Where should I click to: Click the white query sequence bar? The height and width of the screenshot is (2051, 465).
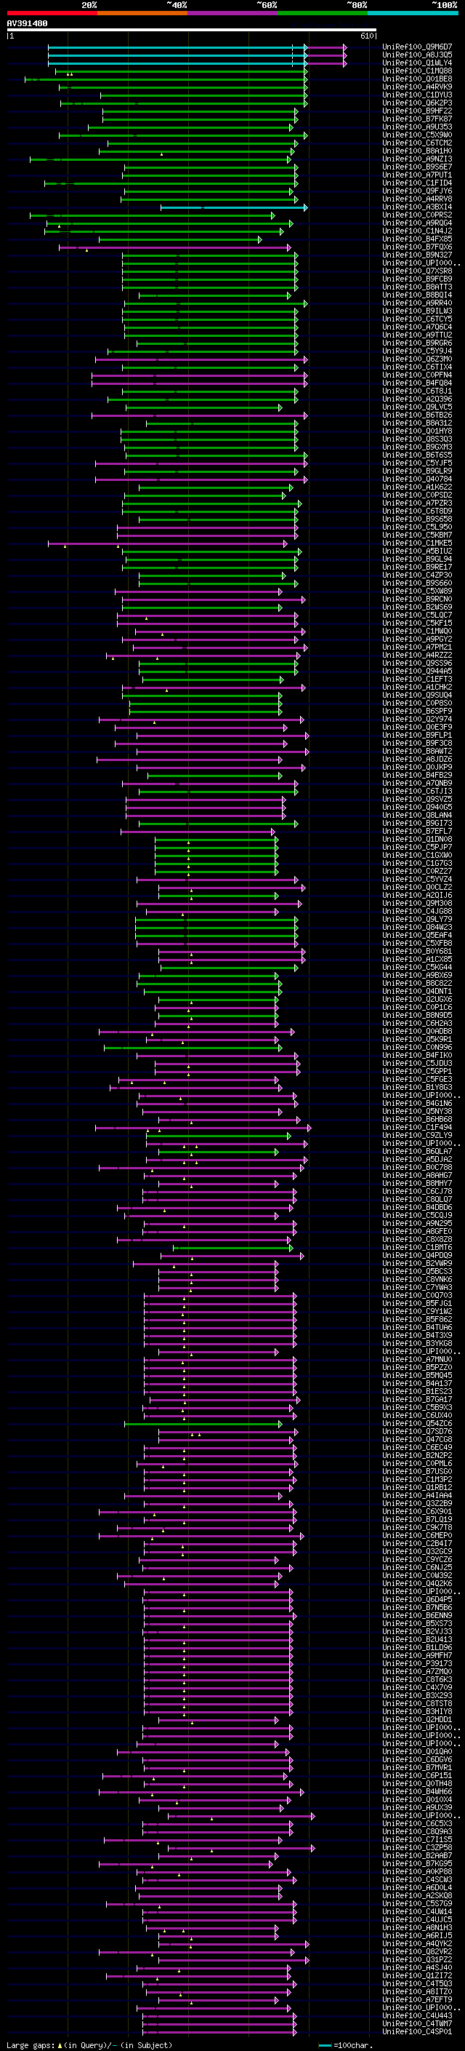coord(192,31)
